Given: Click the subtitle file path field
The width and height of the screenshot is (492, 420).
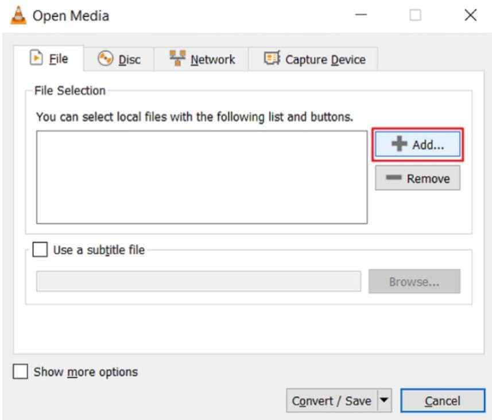Looking at the screenshot, I should [x=198, y=281].
